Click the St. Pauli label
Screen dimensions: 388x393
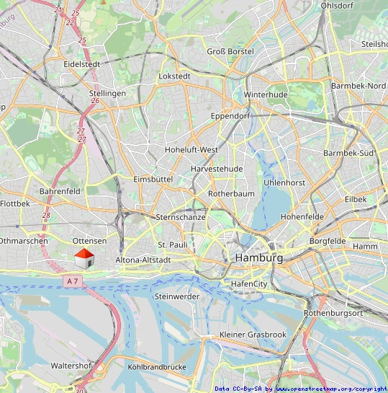[173, 244]
